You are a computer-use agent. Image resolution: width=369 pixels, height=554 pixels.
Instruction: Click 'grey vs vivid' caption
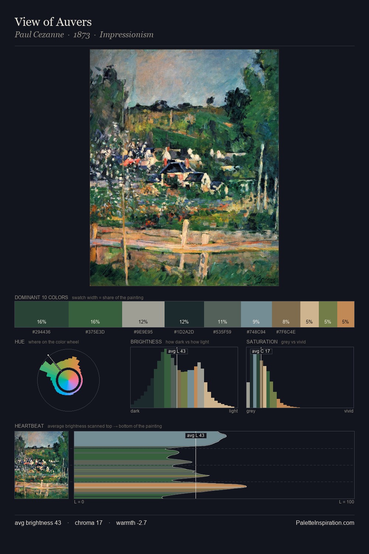coord(293,342)
